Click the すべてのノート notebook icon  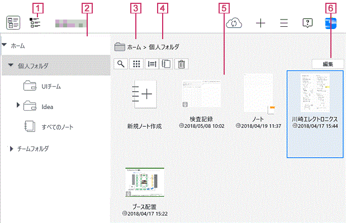coord(30,126)
